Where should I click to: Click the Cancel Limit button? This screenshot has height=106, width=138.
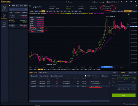pyautogui.click(x=44, y=76)
